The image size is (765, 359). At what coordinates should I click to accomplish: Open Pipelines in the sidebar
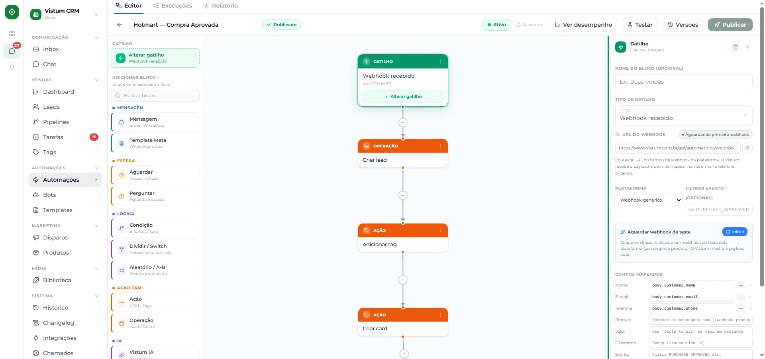coord(65,122)
